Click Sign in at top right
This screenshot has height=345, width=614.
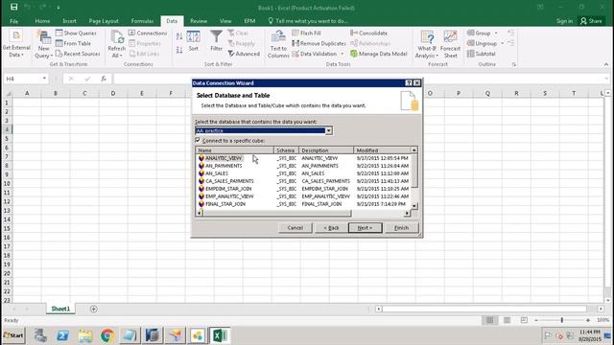564,21
